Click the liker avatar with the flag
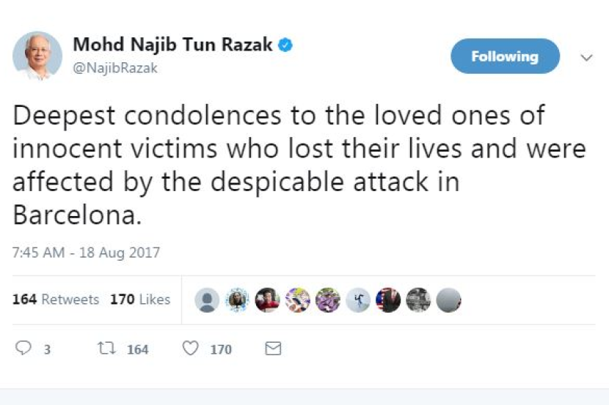The width and height of the screenshot is (609, 405). 388,300
